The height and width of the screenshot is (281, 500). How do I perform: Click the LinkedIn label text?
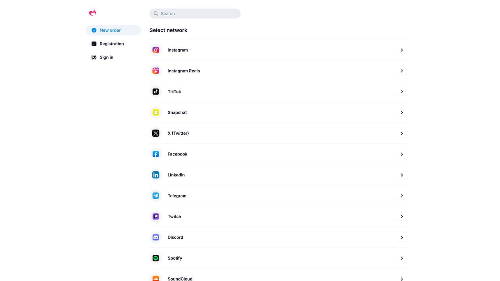(x=176, y=175)
